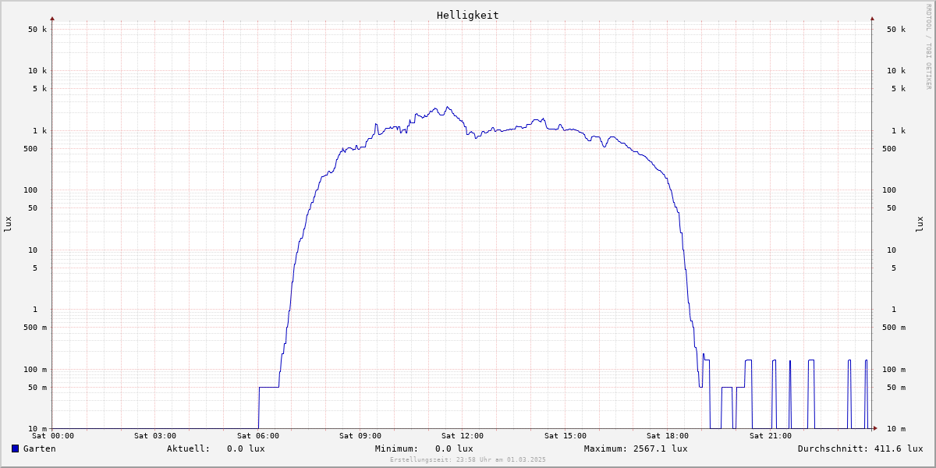The width and height of the screenshot is (936, 468).
Task: Click the right axis 5 k label
Action: (899, 88)
